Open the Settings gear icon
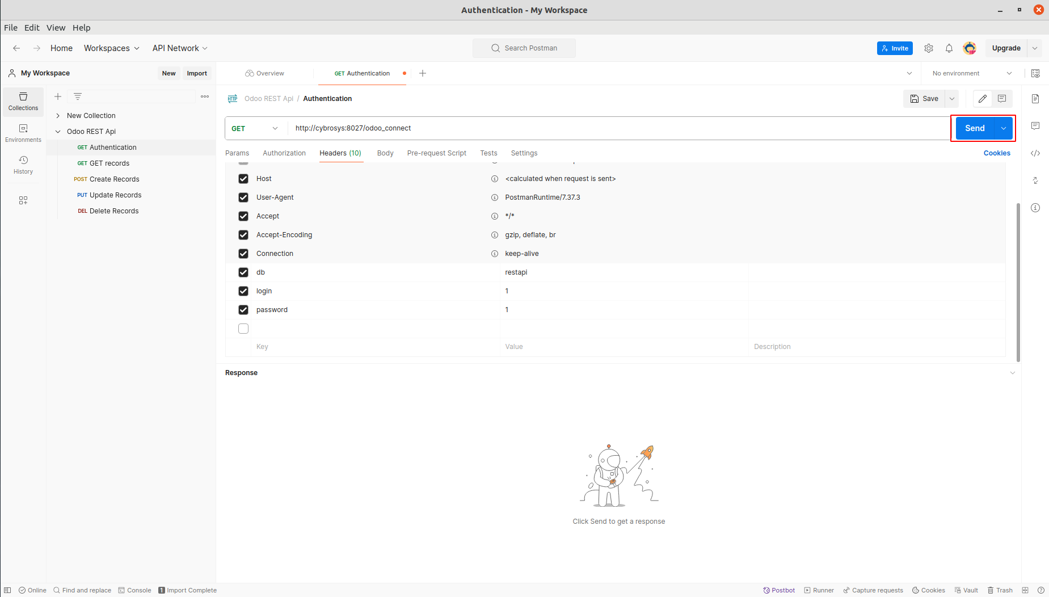Image resolution: width=1049 pixels, height=597 pixels. coord(929,48)
